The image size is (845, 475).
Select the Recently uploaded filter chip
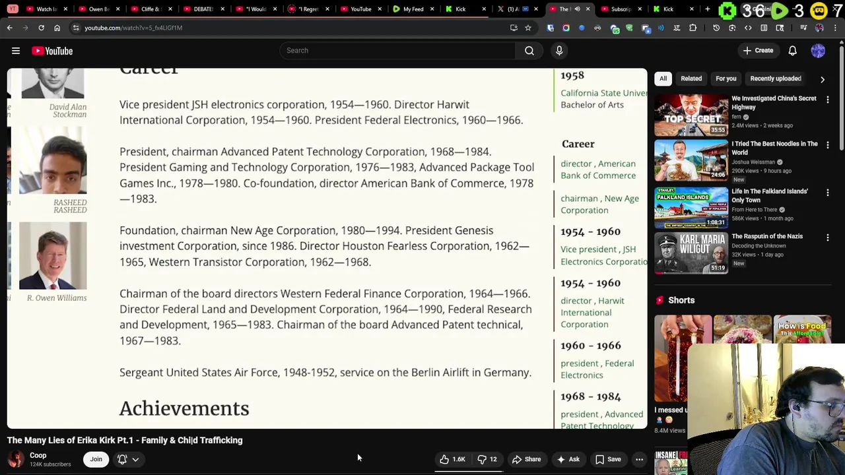(x=775, y=79)
